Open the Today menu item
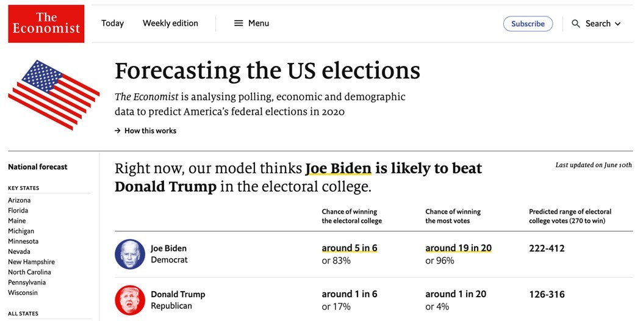The height and width of the screenshot is (321, 643). (112, 23)
